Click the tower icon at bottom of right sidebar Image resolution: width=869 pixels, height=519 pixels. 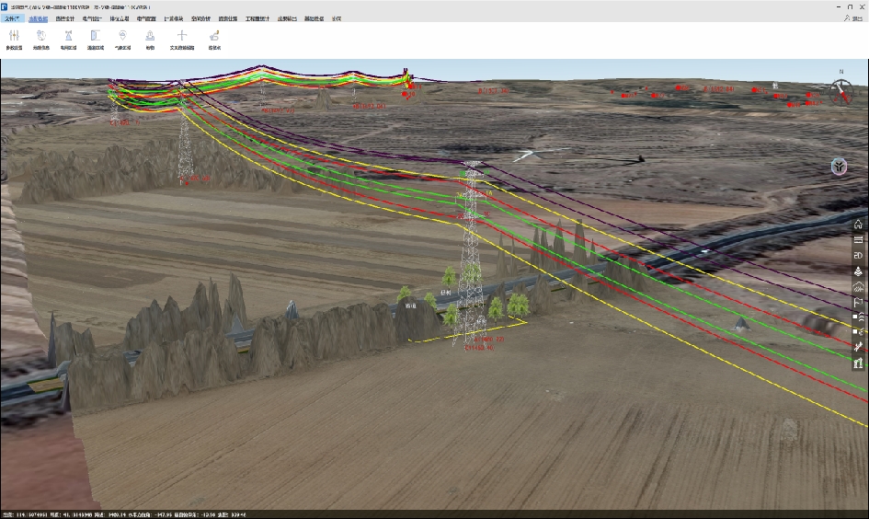click(x=858, y=363)
